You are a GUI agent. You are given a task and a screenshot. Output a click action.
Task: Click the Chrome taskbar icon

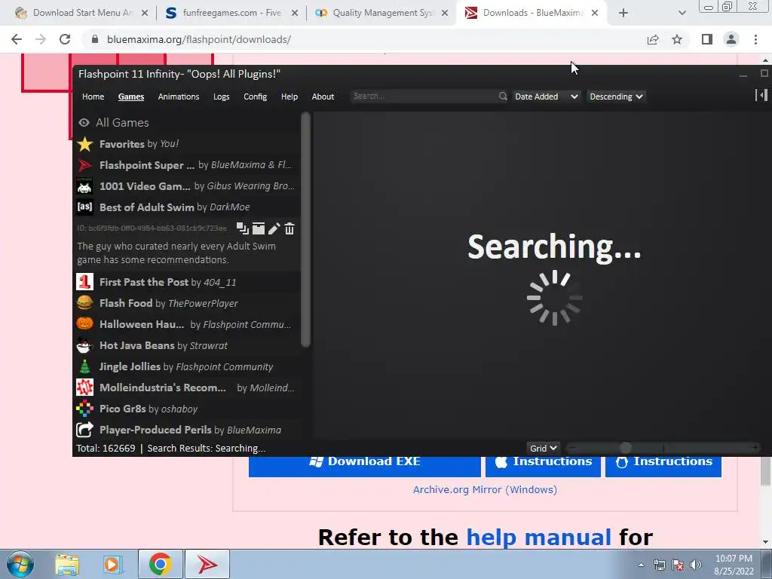click(160, 564)
